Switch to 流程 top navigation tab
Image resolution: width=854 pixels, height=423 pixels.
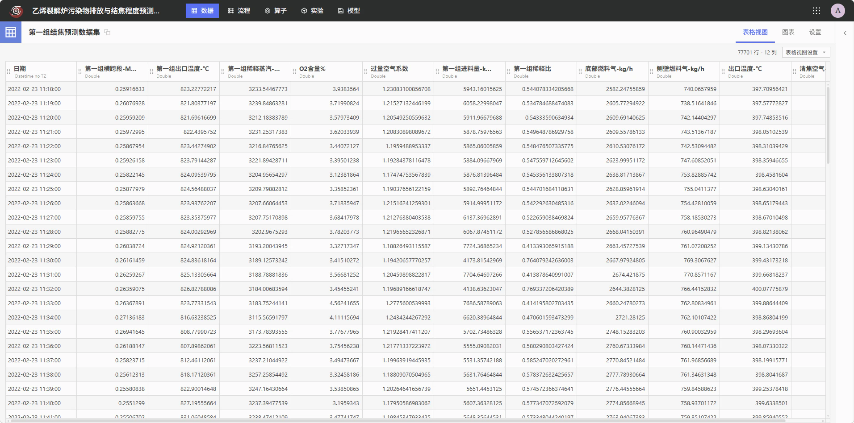click(x=239, y=11)
